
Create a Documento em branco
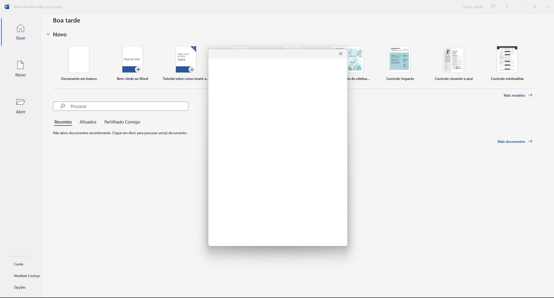click(79, 63)
